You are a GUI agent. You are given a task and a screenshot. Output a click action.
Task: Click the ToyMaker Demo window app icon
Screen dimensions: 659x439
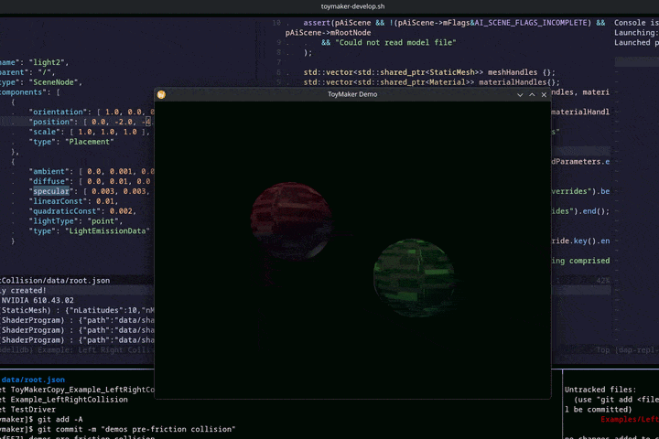click(161, 94)
